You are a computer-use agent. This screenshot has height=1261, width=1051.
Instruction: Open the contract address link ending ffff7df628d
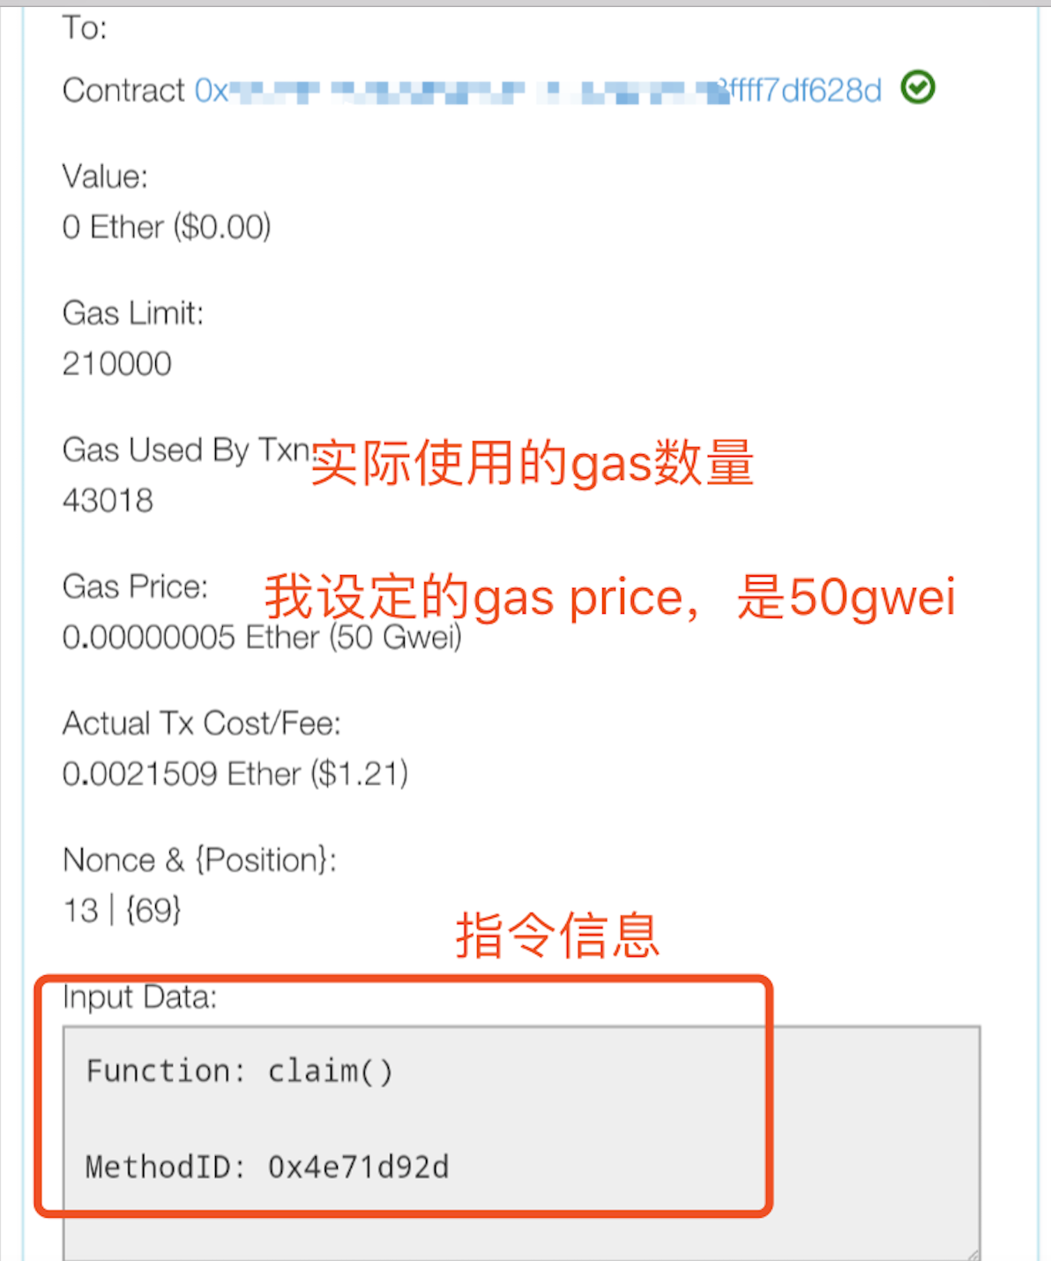pos(538,90)
